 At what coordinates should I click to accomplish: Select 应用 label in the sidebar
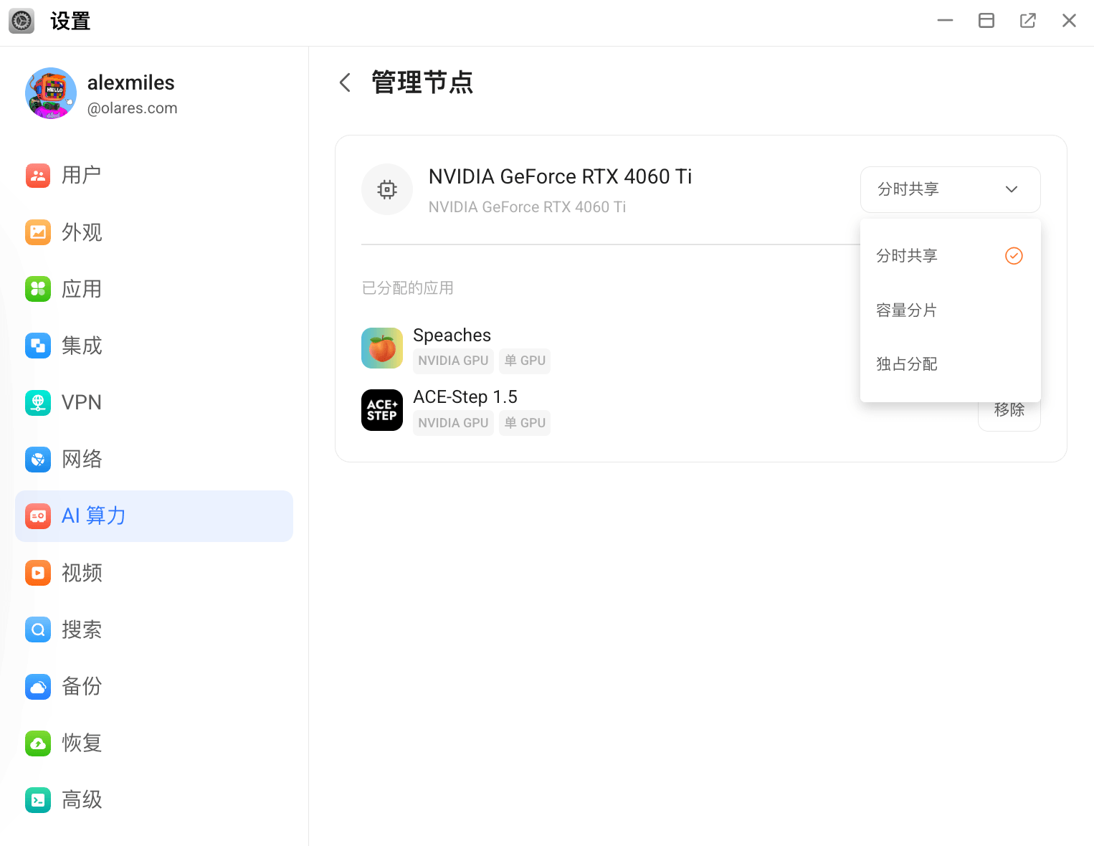click(82, 289)
